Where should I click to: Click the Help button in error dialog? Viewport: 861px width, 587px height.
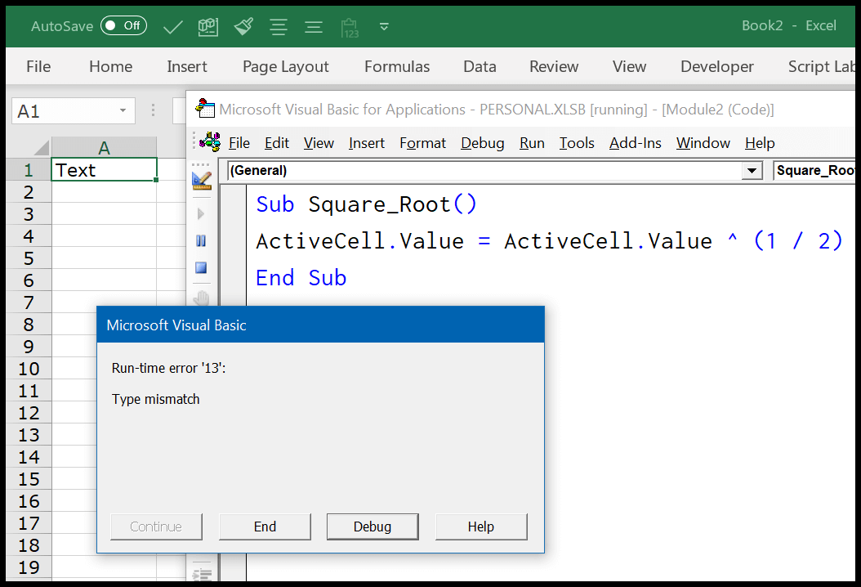[480, 527]
